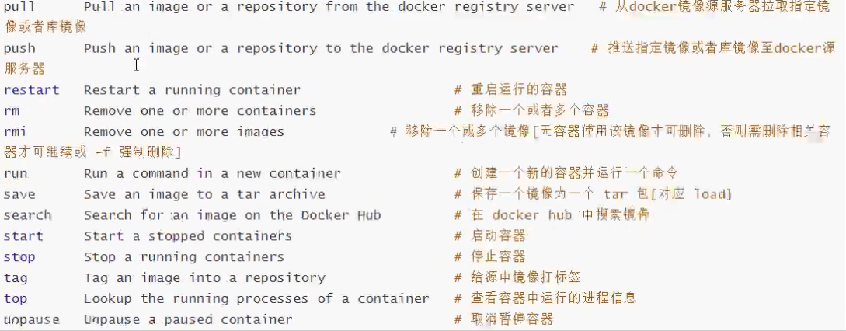
Task: Click the 'save' command keyword
Action: coord(19,194)
